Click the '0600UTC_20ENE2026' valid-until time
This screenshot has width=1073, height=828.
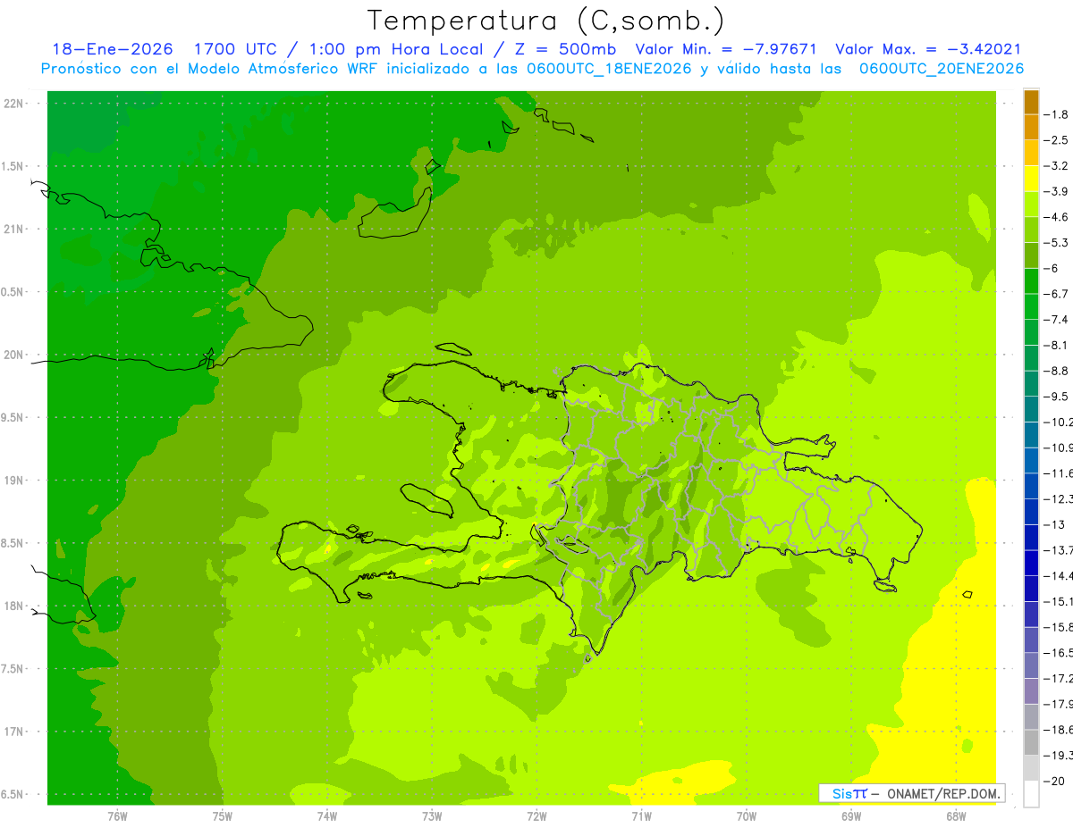pyautogui.click(x=942, y=69)
